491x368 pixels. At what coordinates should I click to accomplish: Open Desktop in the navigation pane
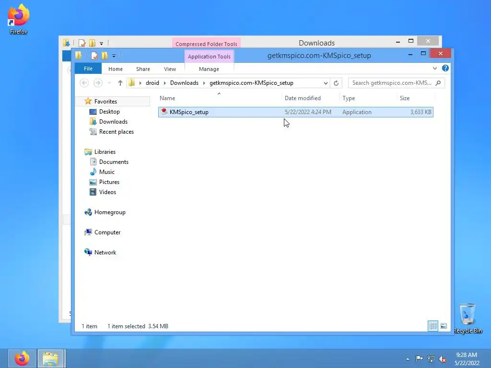[x=109, y=112]
